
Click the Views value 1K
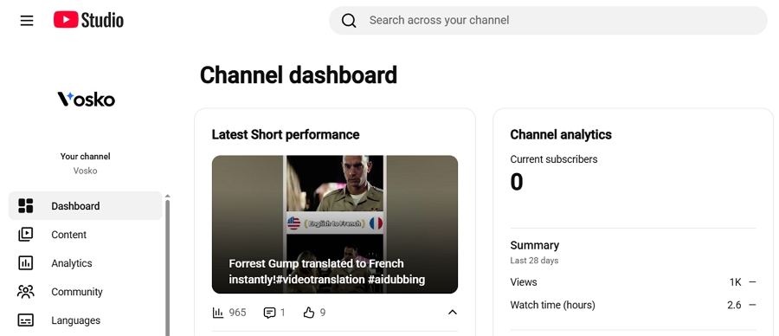click(x=735, y=282)
